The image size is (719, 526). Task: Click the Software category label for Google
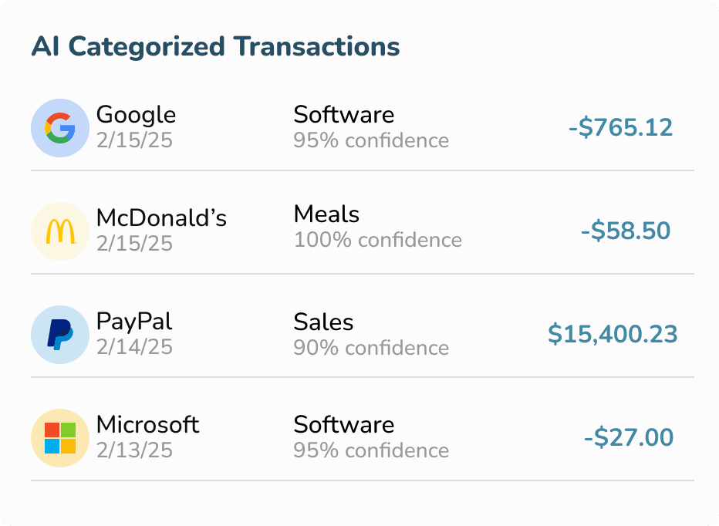343,114
